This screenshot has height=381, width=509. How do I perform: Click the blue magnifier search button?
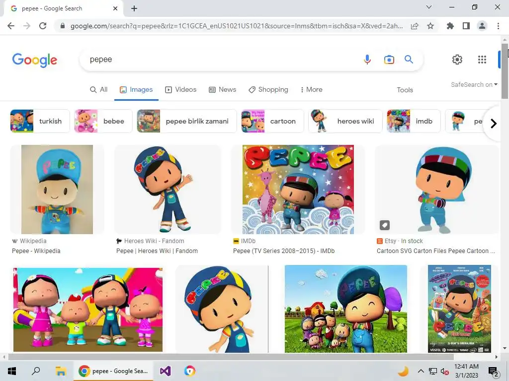click(409, 60)
